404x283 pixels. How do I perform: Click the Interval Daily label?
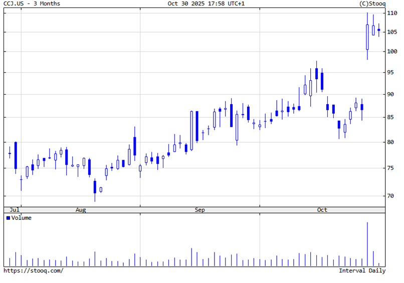coord(362,271)
